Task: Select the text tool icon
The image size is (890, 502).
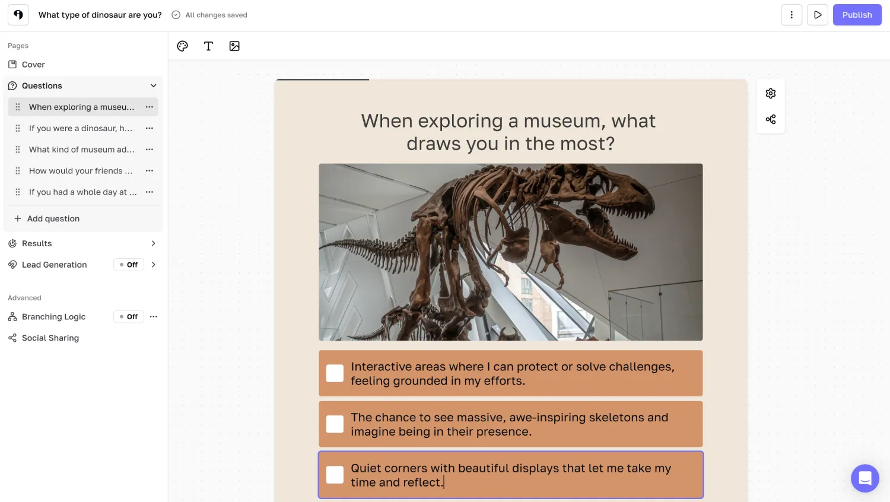Action: pos(208,46)
